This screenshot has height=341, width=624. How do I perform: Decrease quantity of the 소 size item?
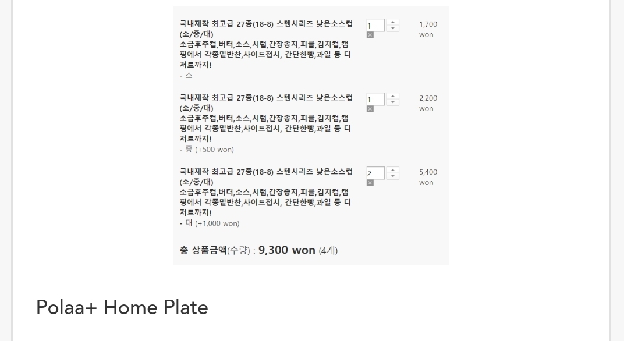tap(393, 29)
